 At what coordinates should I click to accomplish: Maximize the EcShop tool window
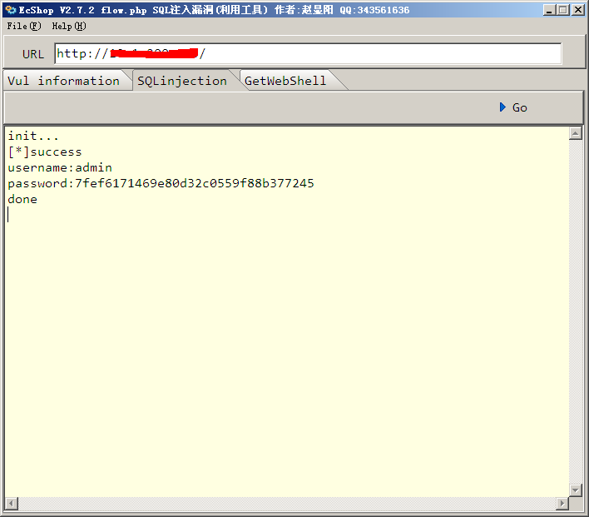pyautogui.click(x=562, y=10)
